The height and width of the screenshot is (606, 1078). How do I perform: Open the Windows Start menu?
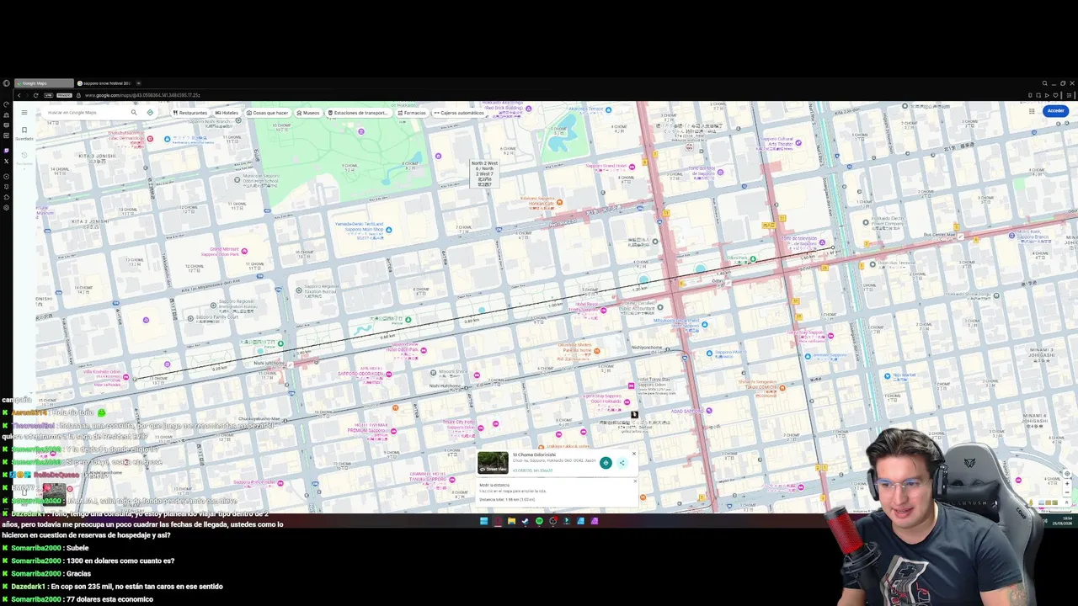point(483,521)
